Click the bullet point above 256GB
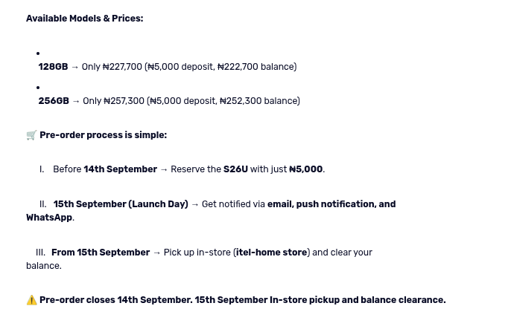 pos(38,88)
